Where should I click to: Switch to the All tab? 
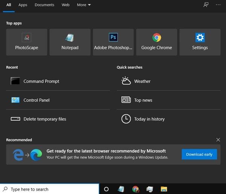click(9, 5)
